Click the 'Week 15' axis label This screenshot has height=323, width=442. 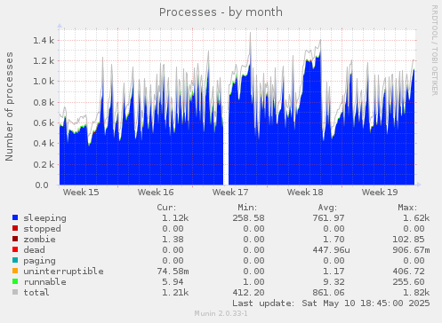(81, 193)
